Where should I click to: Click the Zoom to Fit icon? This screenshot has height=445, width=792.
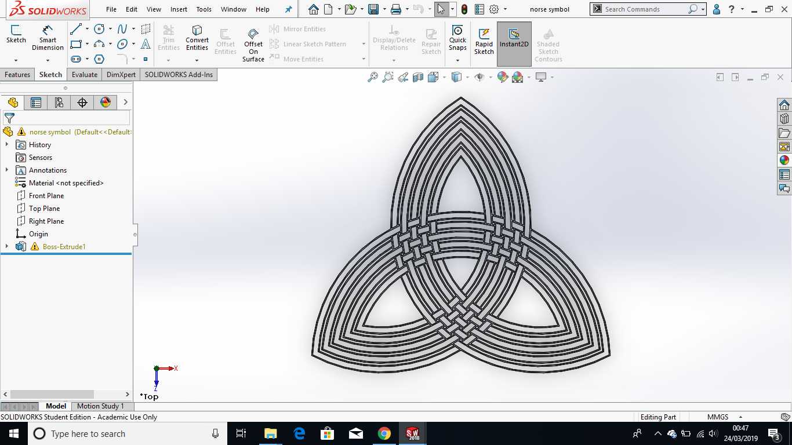click(373, 77)
